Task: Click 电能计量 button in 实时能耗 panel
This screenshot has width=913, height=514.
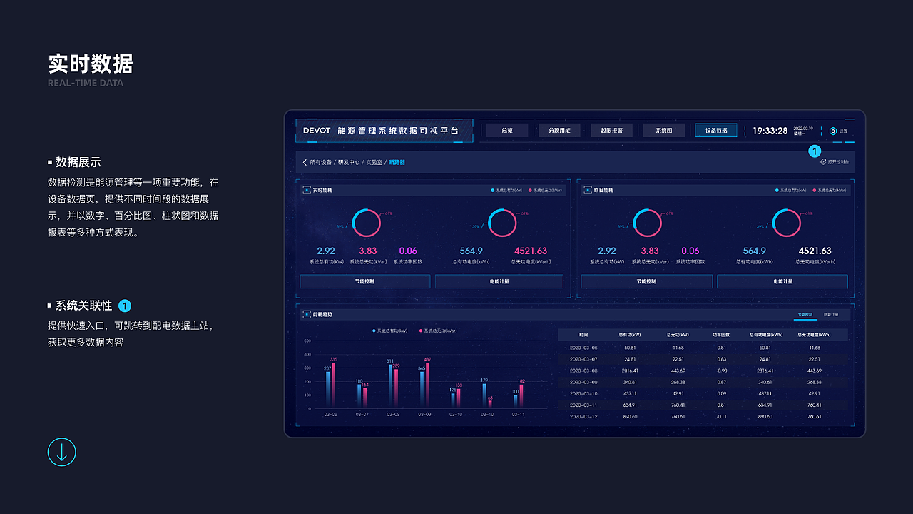Action: point(499,282)
